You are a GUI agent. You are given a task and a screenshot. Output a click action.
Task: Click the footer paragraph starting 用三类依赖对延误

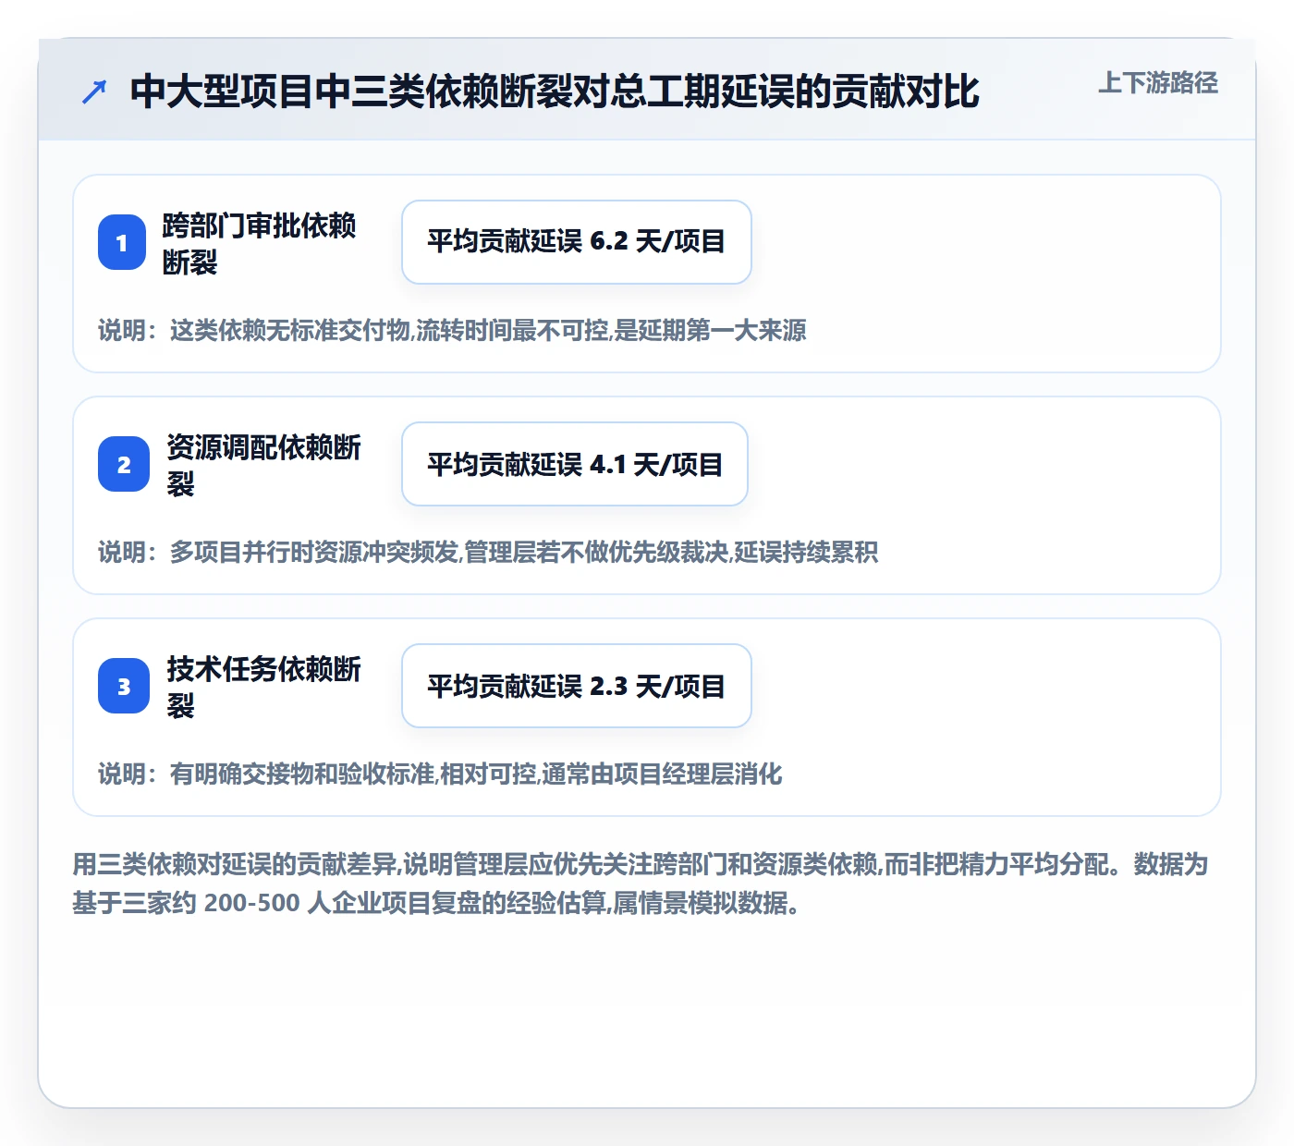(641, 884)
